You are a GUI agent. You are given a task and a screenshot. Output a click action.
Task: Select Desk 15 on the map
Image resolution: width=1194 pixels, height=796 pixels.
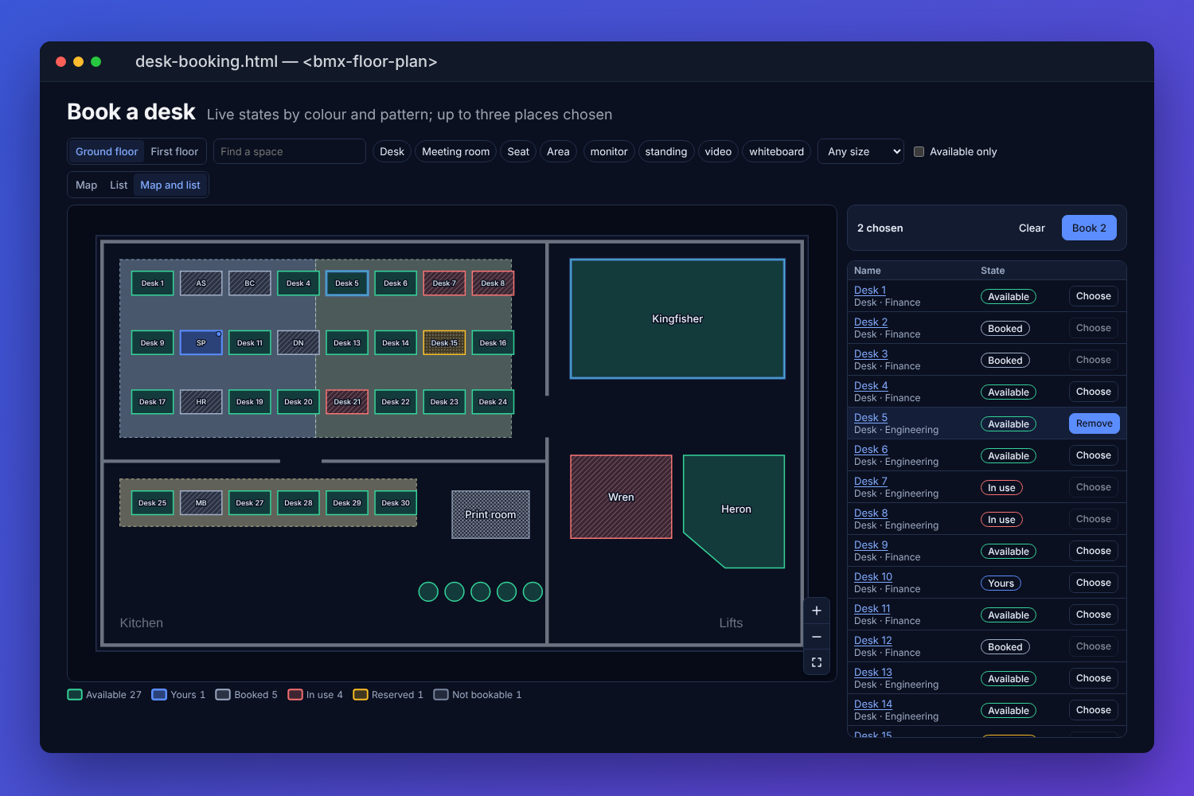coord(444,342)
